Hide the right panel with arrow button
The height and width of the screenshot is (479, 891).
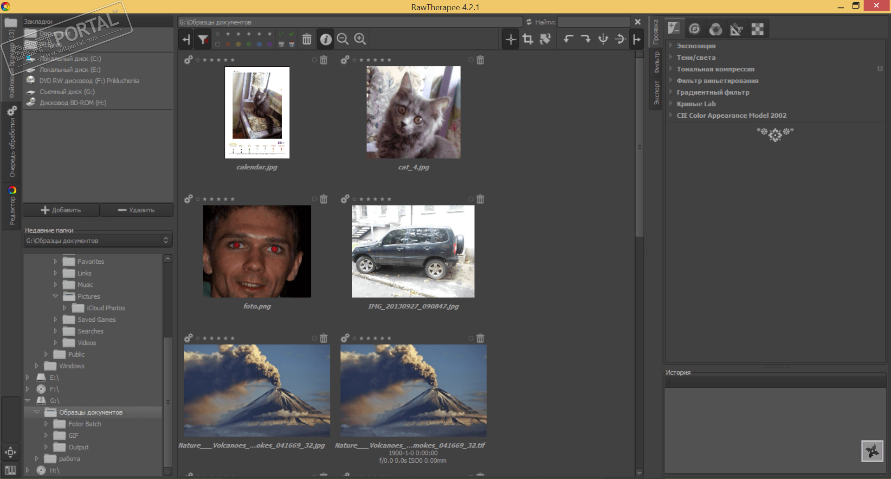[x=637, y=39]
